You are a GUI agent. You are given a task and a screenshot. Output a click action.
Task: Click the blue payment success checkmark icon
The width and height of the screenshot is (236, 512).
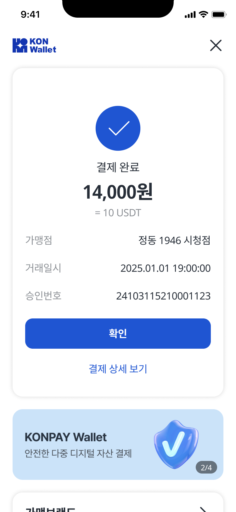point(118,128)
